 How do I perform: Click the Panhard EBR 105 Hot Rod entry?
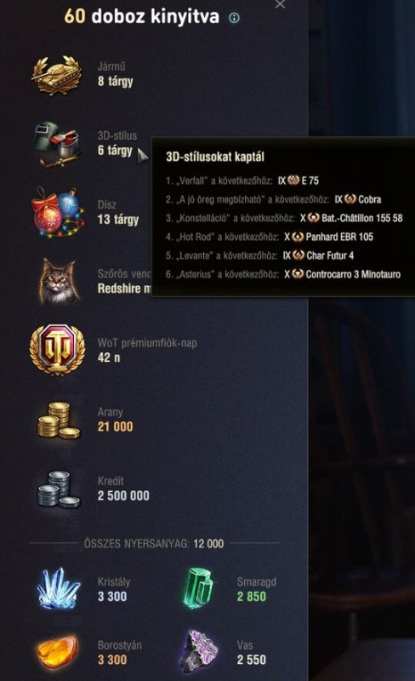click(x=269, y=237)
